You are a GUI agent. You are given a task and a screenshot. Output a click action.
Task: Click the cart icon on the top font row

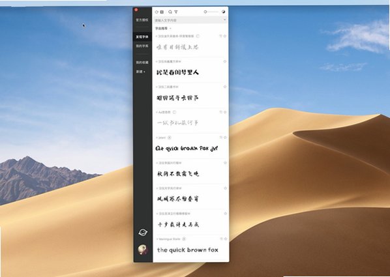pyautogui.click(x=220, y=36)
